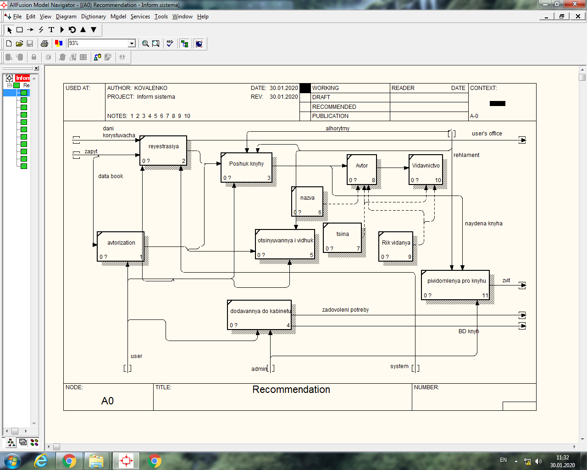587x470 pixels.
Task: Click the computer-database icon in lower toolbar
Action: click(97, 57)
